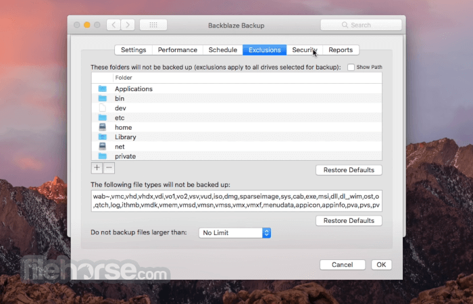Open the file size limit dropdown
Screen dimensions: 473x304
(x=234, y=233)
